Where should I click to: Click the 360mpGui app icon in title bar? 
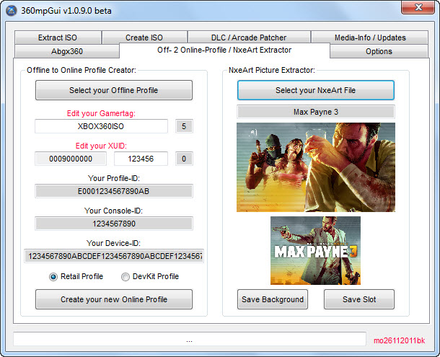tap(11, 11)
